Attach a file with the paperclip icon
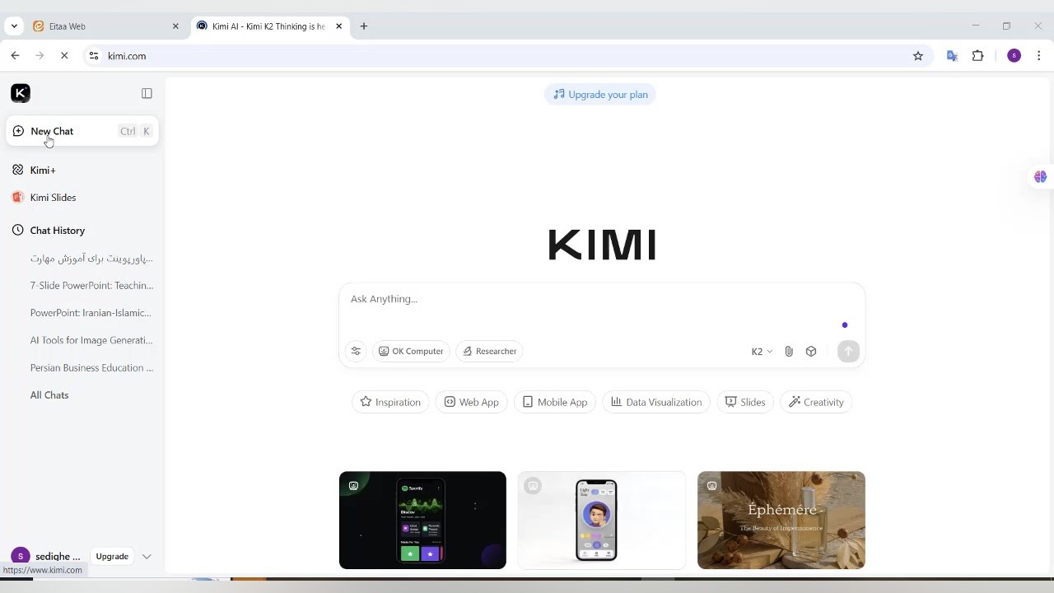This screenshot has height=593, width=1054. tap(789, 351)
